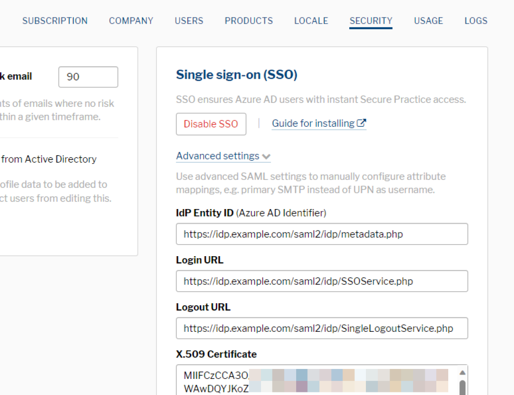Screen dimensions: 514x395
Task: Click the X.509 Certificate scrollbar thumb
Action: tap(462, 387)
